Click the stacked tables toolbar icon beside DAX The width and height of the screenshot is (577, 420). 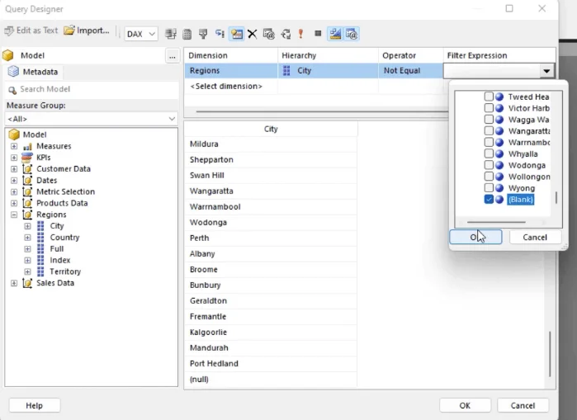tap(171, 34)
